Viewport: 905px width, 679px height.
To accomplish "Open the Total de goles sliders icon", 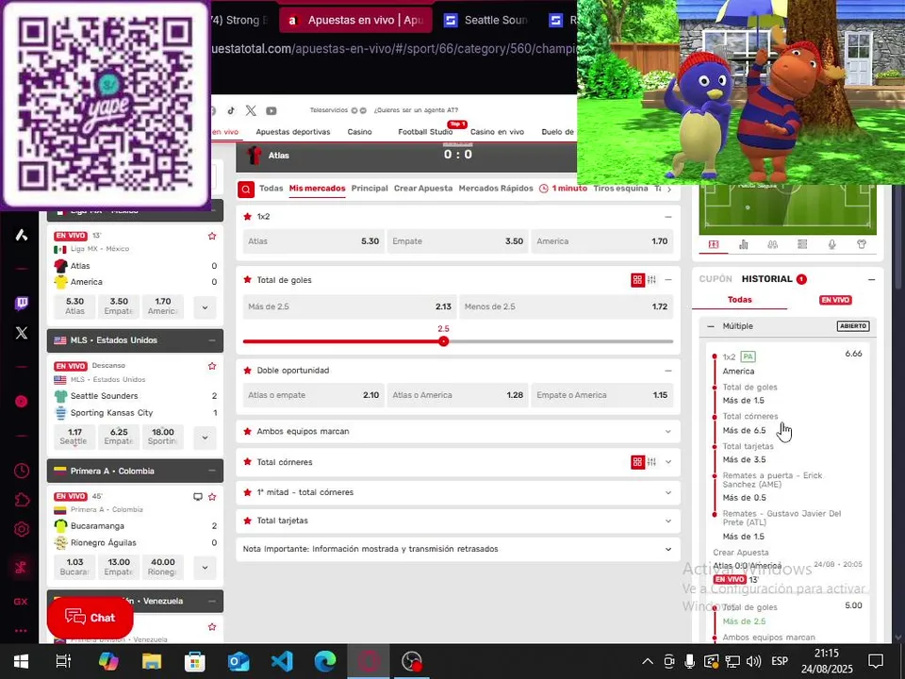I will click(651, 280).
